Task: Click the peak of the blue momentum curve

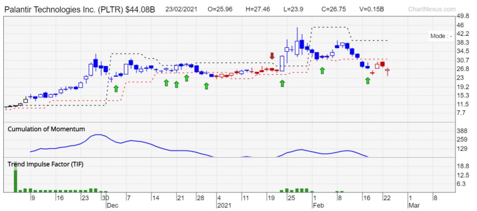Action: [x=97, y=134]
